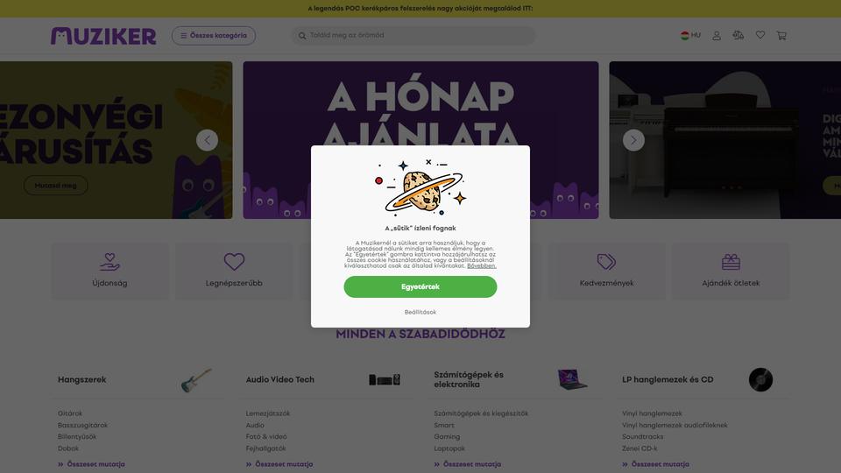The width and height of the screenshot is (841, 473).
Task: Open the HU language selector
Action: pyautogui.click(x=690, y=35)
